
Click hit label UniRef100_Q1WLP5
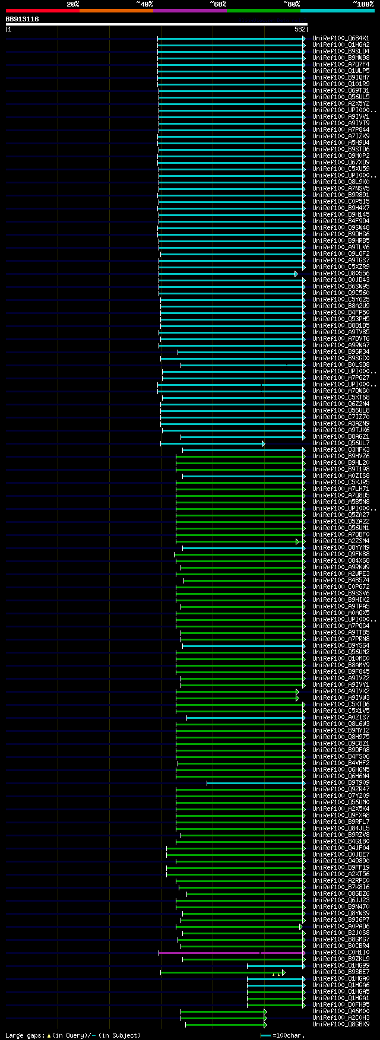point(341,71)
